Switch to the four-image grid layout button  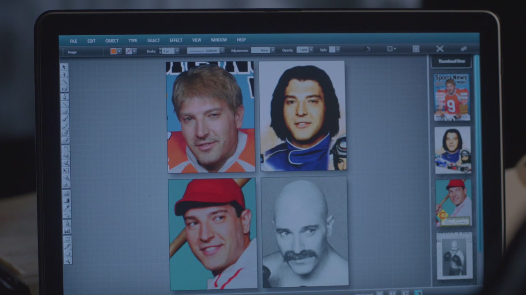[x=418, y=293]
